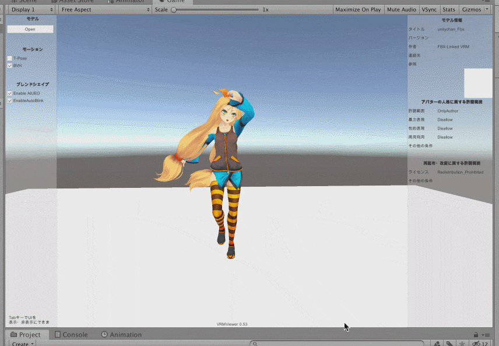Uncheck the EnableAutoBlink checkbox
The image size is (499, 346).
(x=9, y=101)
